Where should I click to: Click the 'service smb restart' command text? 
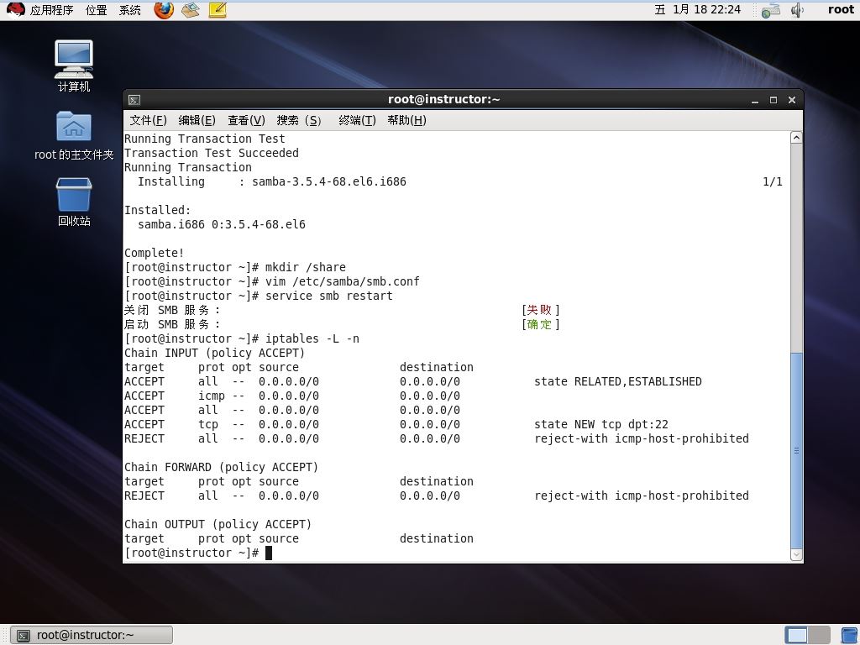[329, 296]
